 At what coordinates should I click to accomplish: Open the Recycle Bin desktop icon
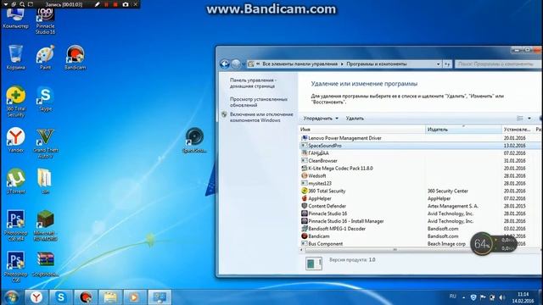click(x=15, y=58)
